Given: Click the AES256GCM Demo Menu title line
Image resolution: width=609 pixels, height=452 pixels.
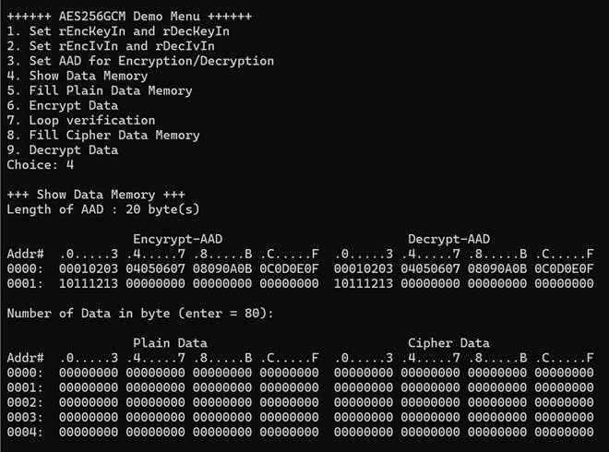Looking at the screenshot, I should point(129,17).
